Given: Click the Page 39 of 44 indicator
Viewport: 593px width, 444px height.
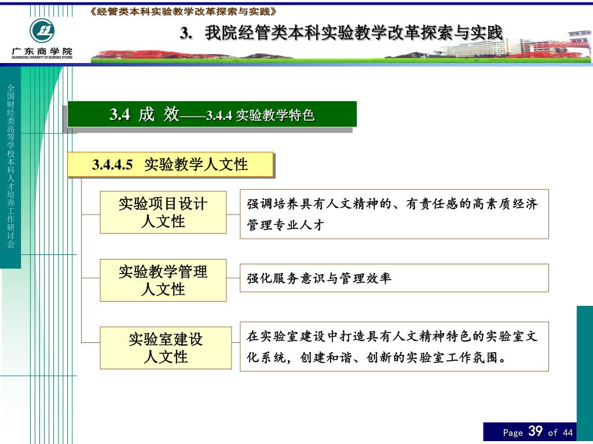Looking at the screenshot, I should (x=530, y=431).
